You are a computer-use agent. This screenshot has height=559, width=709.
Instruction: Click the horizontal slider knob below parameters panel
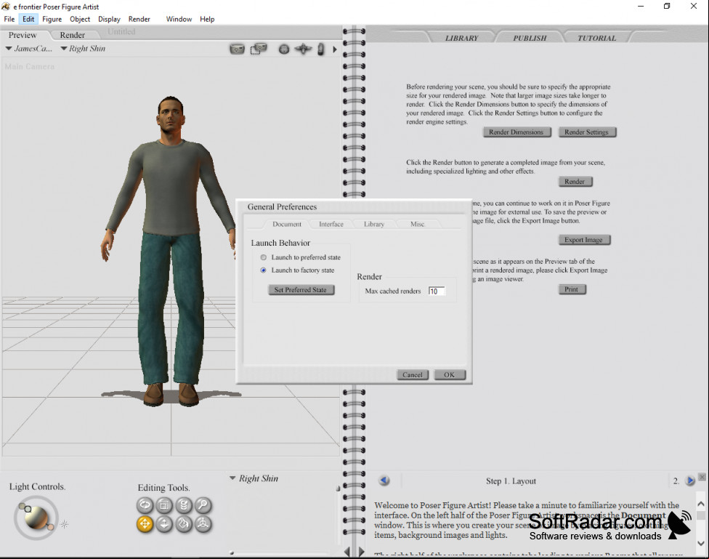point(232,552)
